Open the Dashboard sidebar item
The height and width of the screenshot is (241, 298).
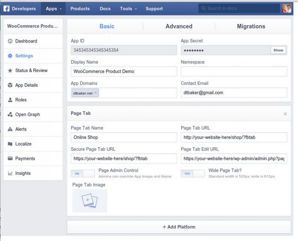tap(33, 41)
